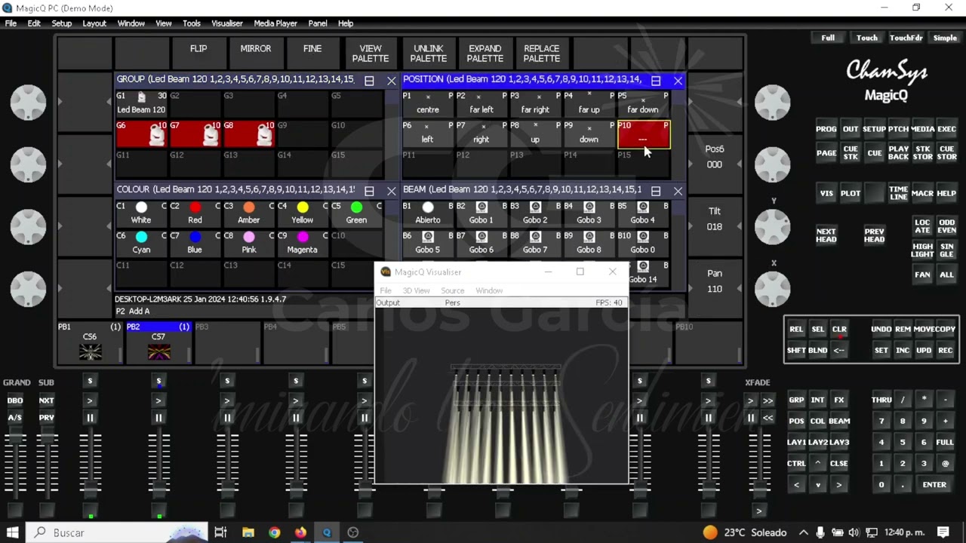Screen dimensions: 966x543
Task: Select the centre position palette
Action: click(428, 103)
